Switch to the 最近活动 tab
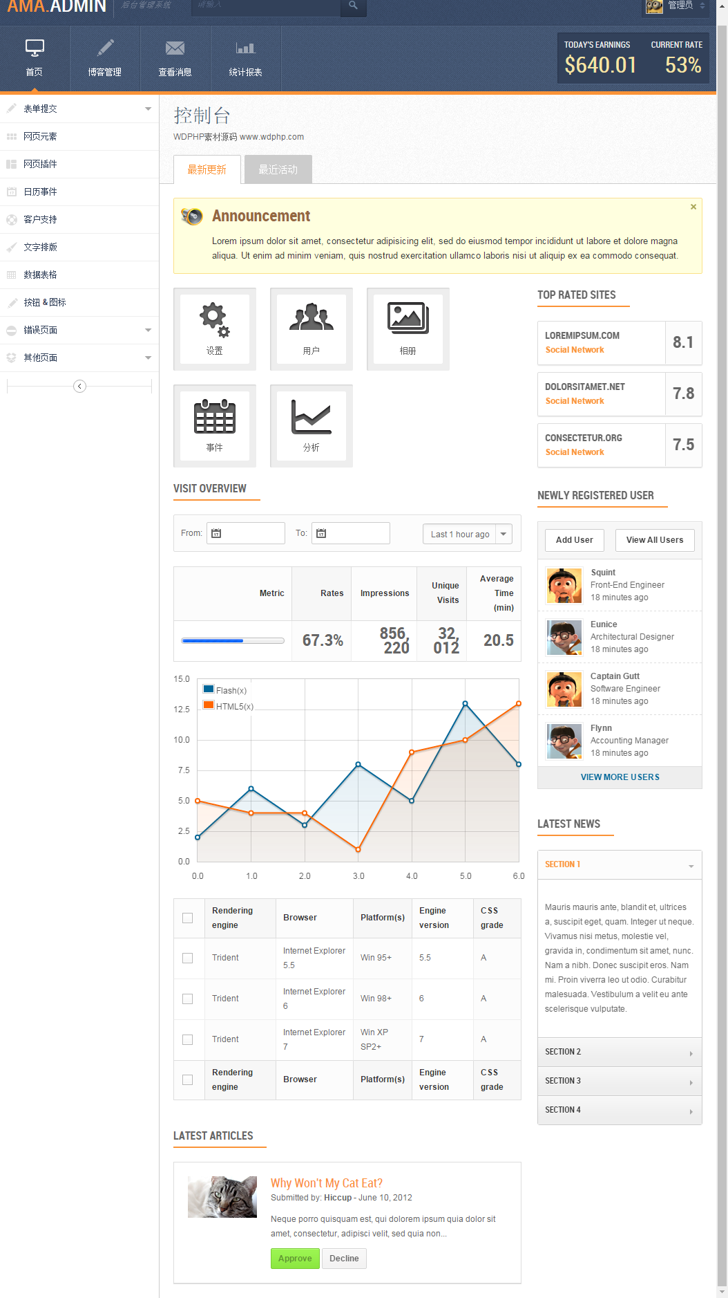The height and width of the screenshot is (1298, 728). (278, 169)
